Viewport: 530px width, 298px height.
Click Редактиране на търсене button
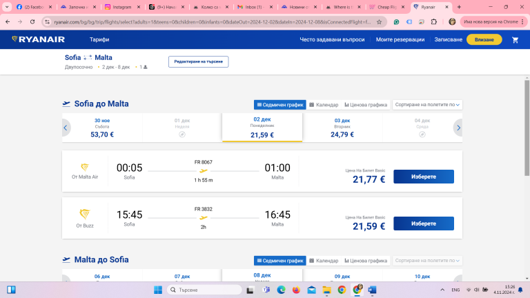tap(198, 61)
